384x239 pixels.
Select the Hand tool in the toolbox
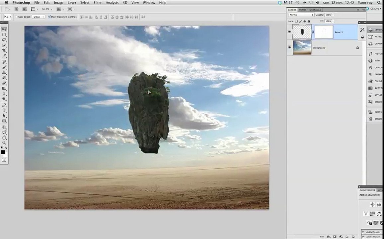pos(4,138)
